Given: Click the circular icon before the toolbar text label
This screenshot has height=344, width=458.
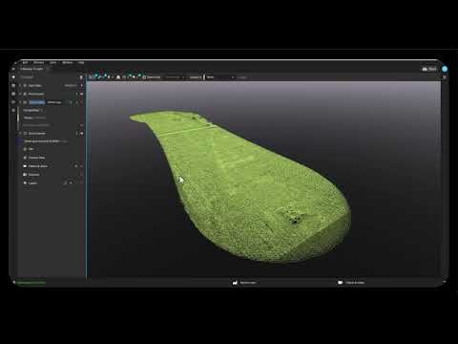Looking at the screenshot, I should coord(144,77).
